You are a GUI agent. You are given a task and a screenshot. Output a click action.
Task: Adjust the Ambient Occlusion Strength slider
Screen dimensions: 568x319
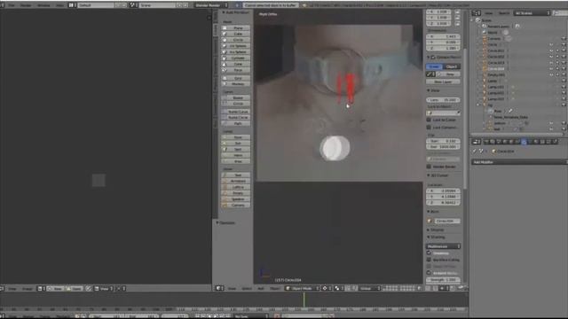click(x=444, y=280)
